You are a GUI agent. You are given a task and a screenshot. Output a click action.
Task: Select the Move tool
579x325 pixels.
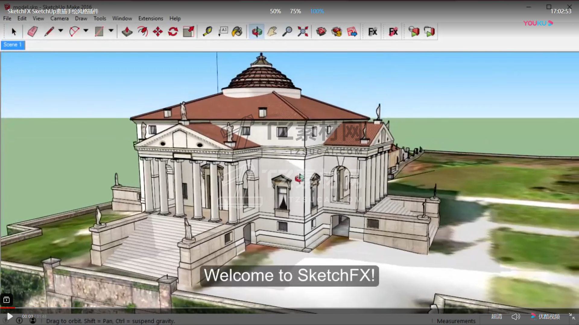coord(158,31)
